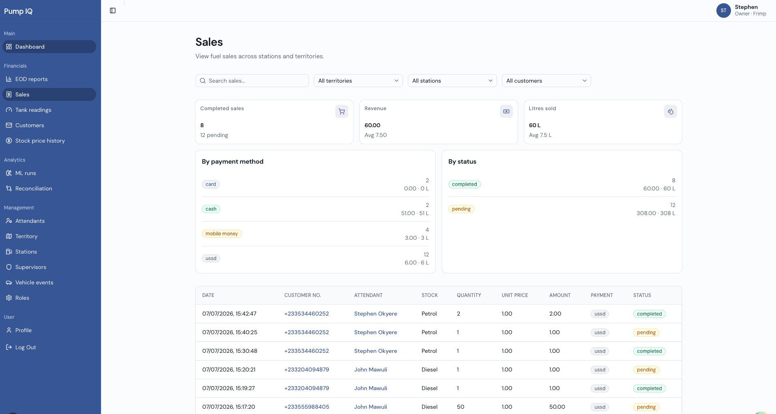Open the All stations dropdown
Screen dimensions: 776x414
pyautogui.click(x=452, y=81)
